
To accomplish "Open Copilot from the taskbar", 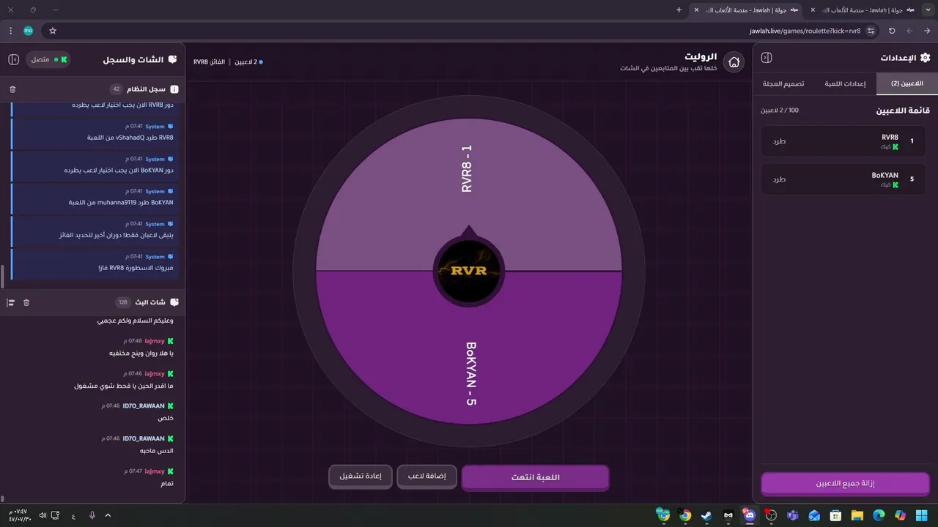I will [900, 515].
